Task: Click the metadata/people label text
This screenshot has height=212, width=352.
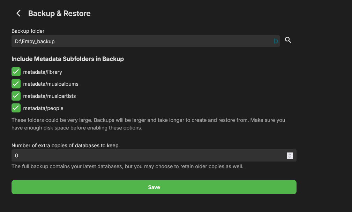Action: [43, 108]
